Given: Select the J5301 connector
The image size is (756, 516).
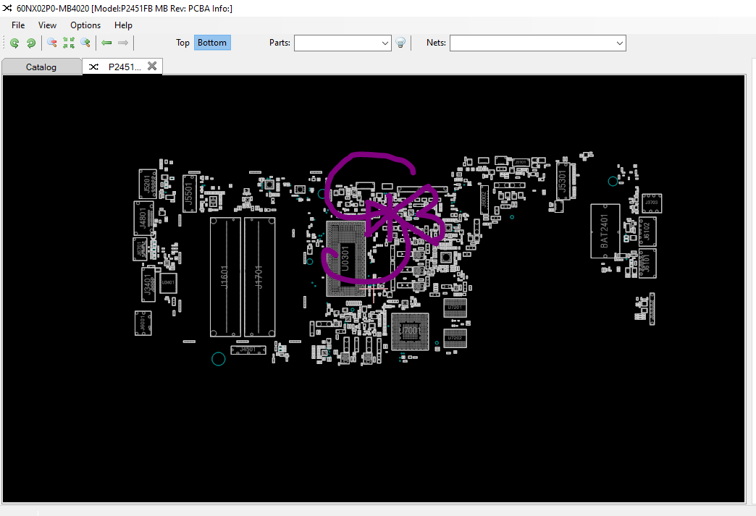Looking at the screenshot, I should (563, 181).
